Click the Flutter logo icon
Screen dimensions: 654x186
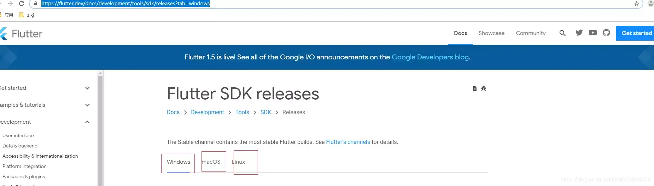click(x=4, y=34)
